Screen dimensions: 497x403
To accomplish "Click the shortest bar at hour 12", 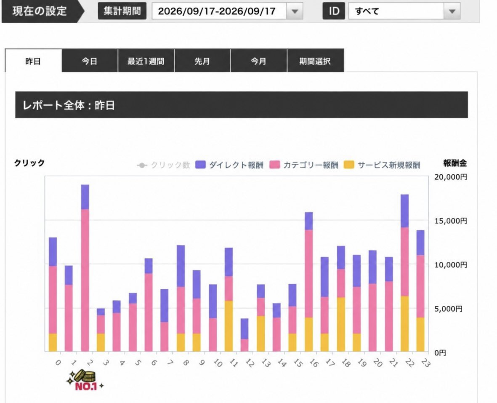I will [245, 335].
